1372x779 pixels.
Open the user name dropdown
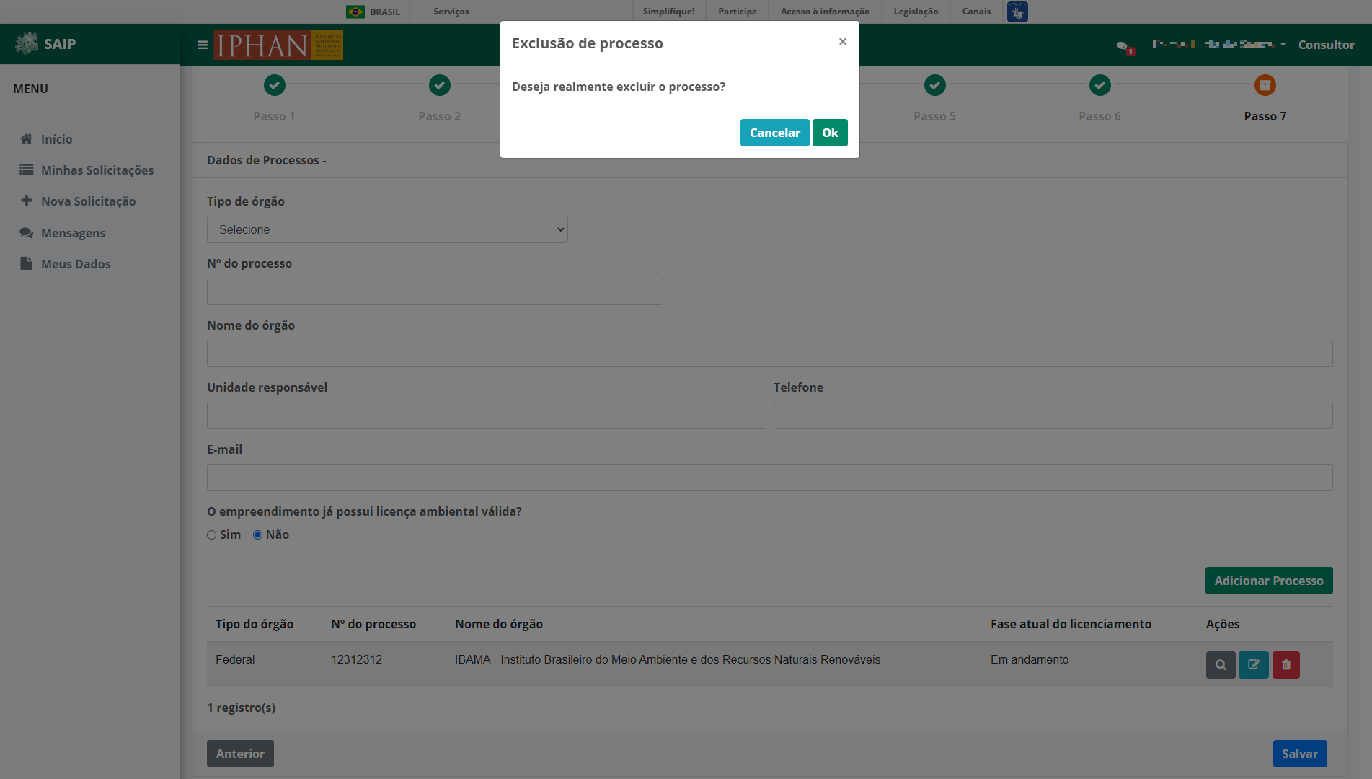tap(1219, 45)
